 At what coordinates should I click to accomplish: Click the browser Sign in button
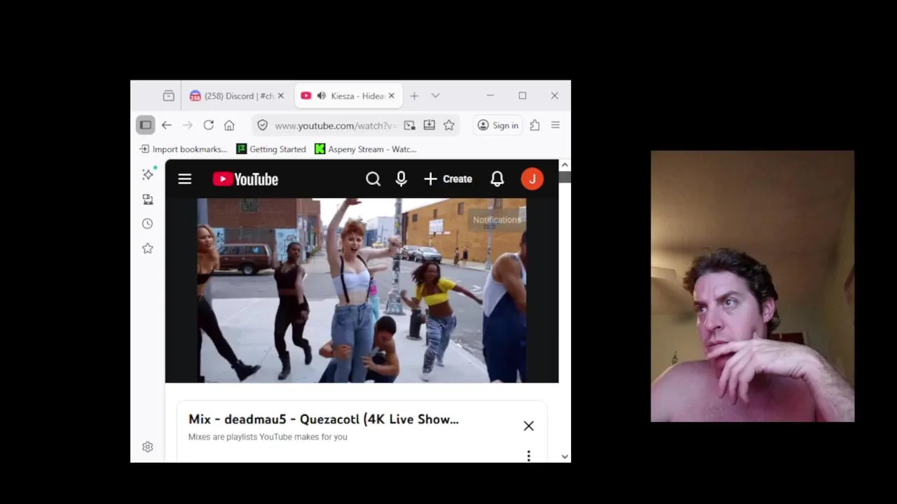click(498, 125)
